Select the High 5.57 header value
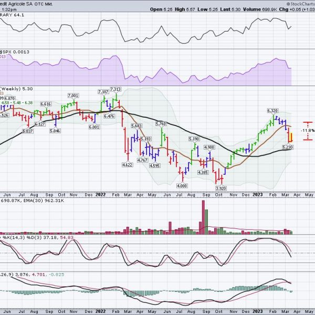 (x=185, y=9)
